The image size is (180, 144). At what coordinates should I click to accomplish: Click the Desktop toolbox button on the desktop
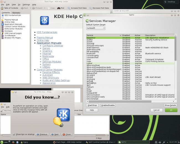tap(171, 2)
